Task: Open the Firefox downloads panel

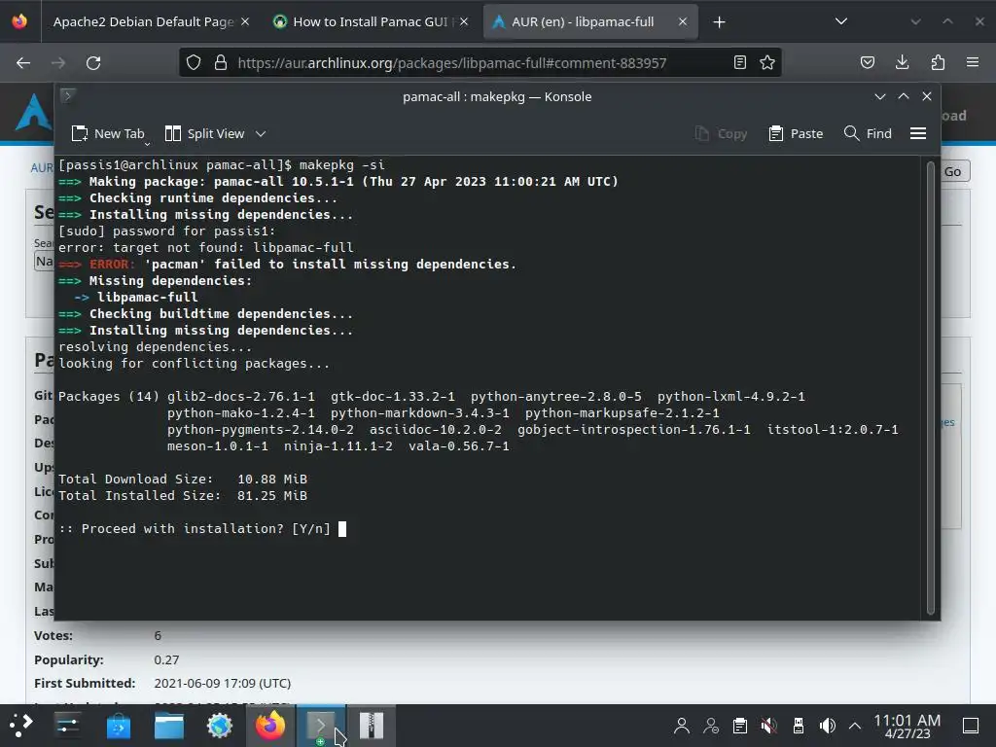Action: (902, 62)
